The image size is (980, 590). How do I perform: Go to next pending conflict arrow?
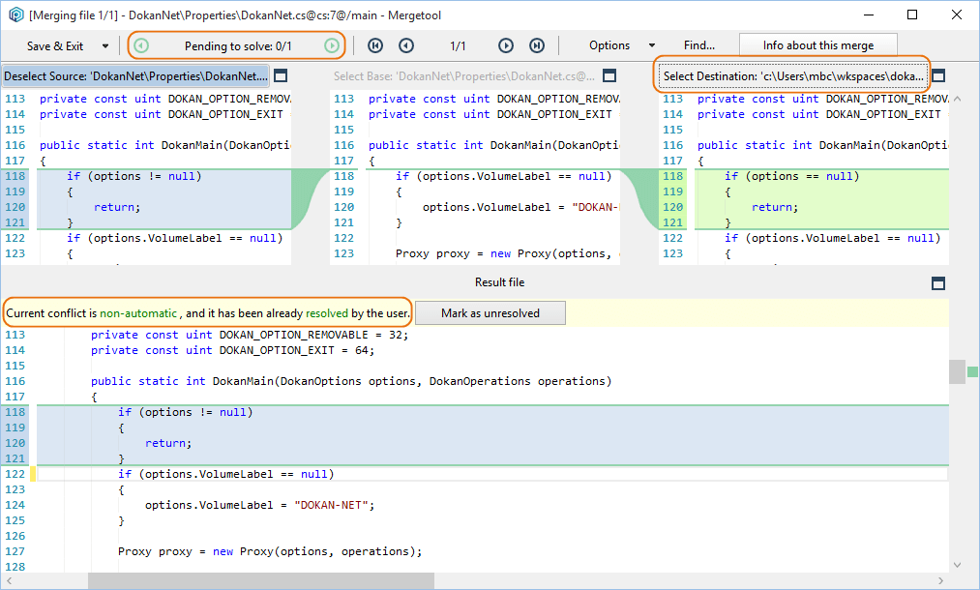[x=331, y=45]
